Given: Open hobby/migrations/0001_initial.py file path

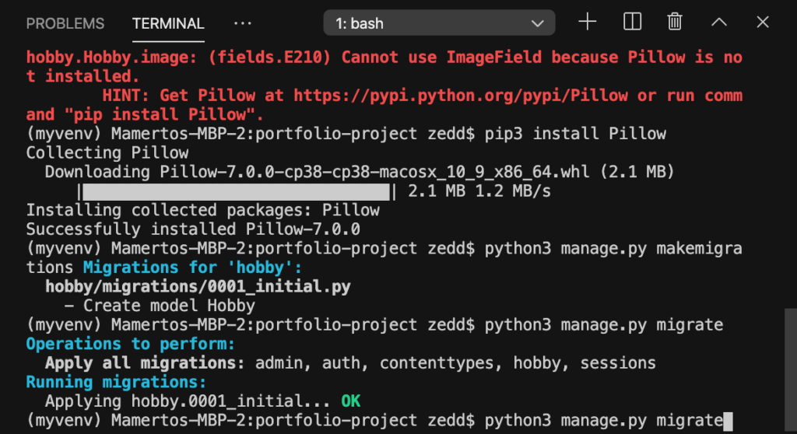Looking at the screenshot, I should [x=198, y=287].
